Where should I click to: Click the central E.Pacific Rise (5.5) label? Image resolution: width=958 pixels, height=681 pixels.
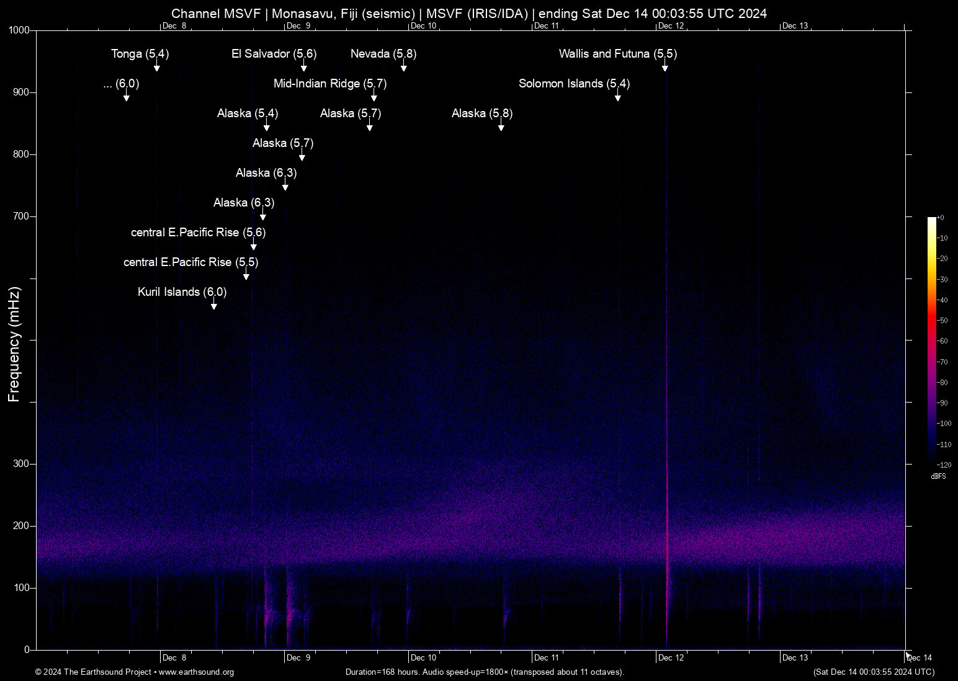[x=190, y=262]
